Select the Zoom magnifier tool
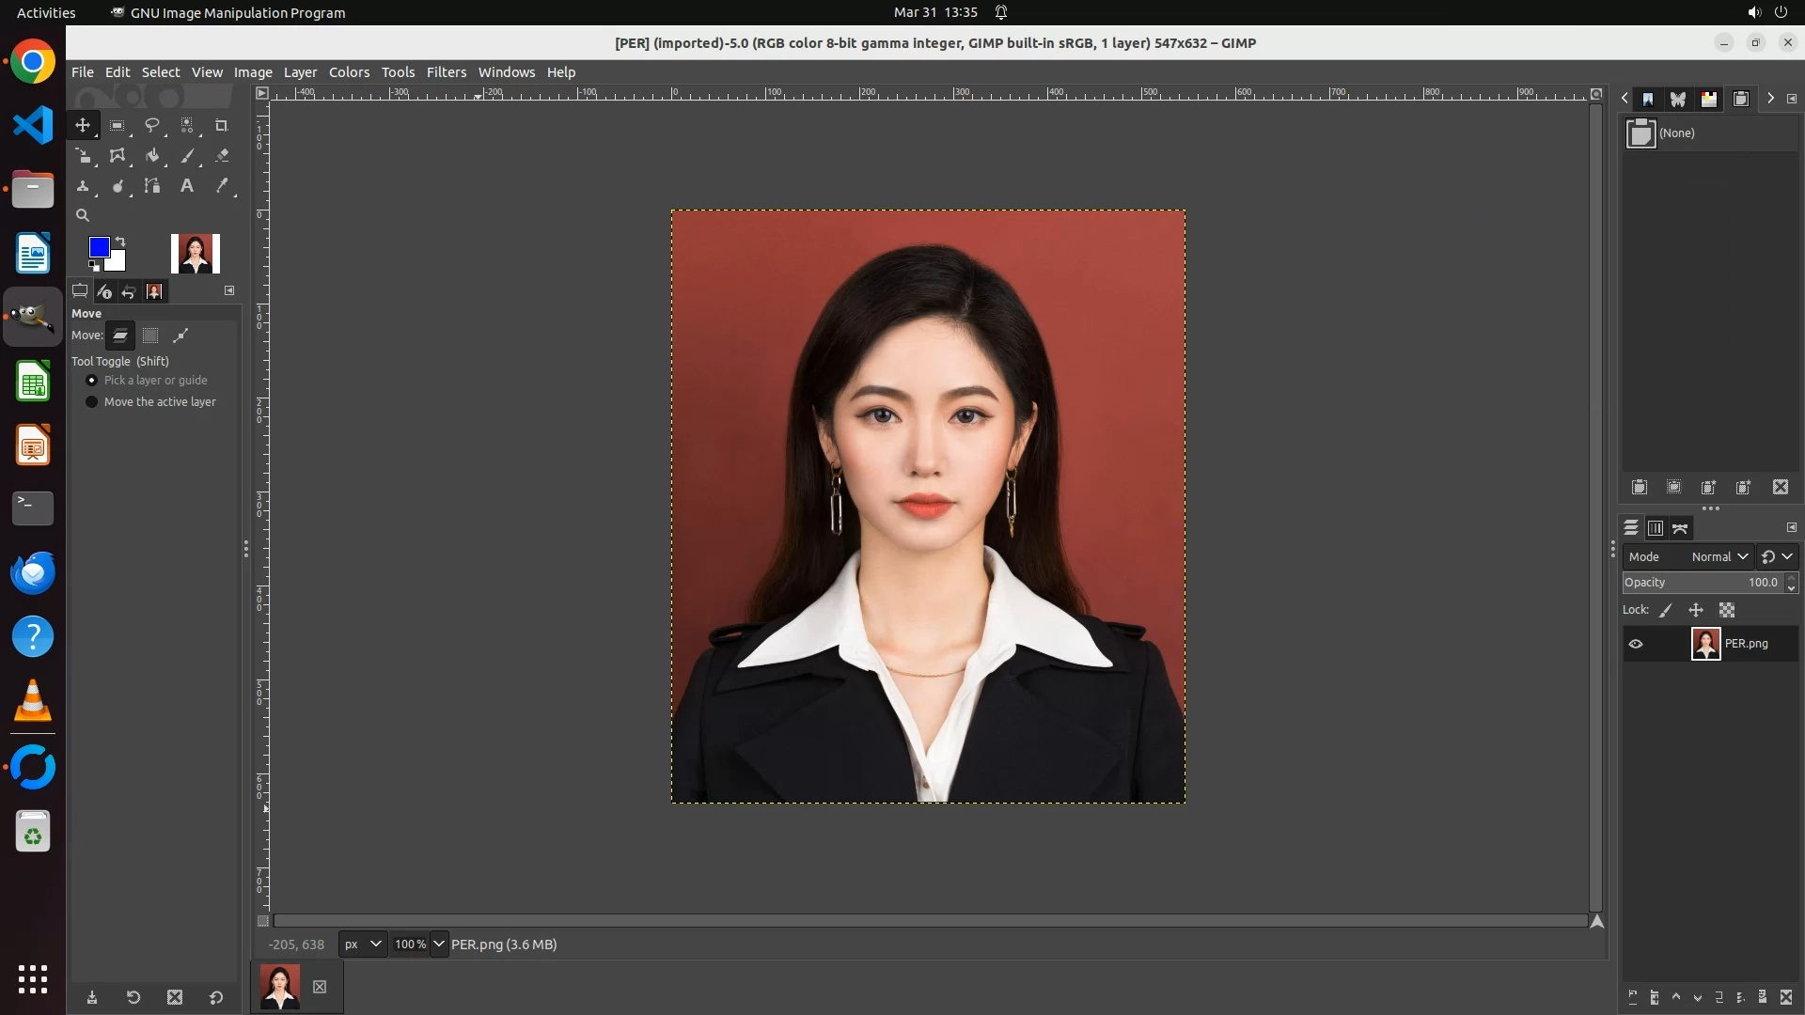This screenshot has height=1015, width=1805. (83, 215)
